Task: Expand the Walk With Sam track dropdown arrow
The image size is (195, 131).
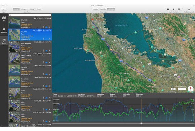Action: [49, 51]
